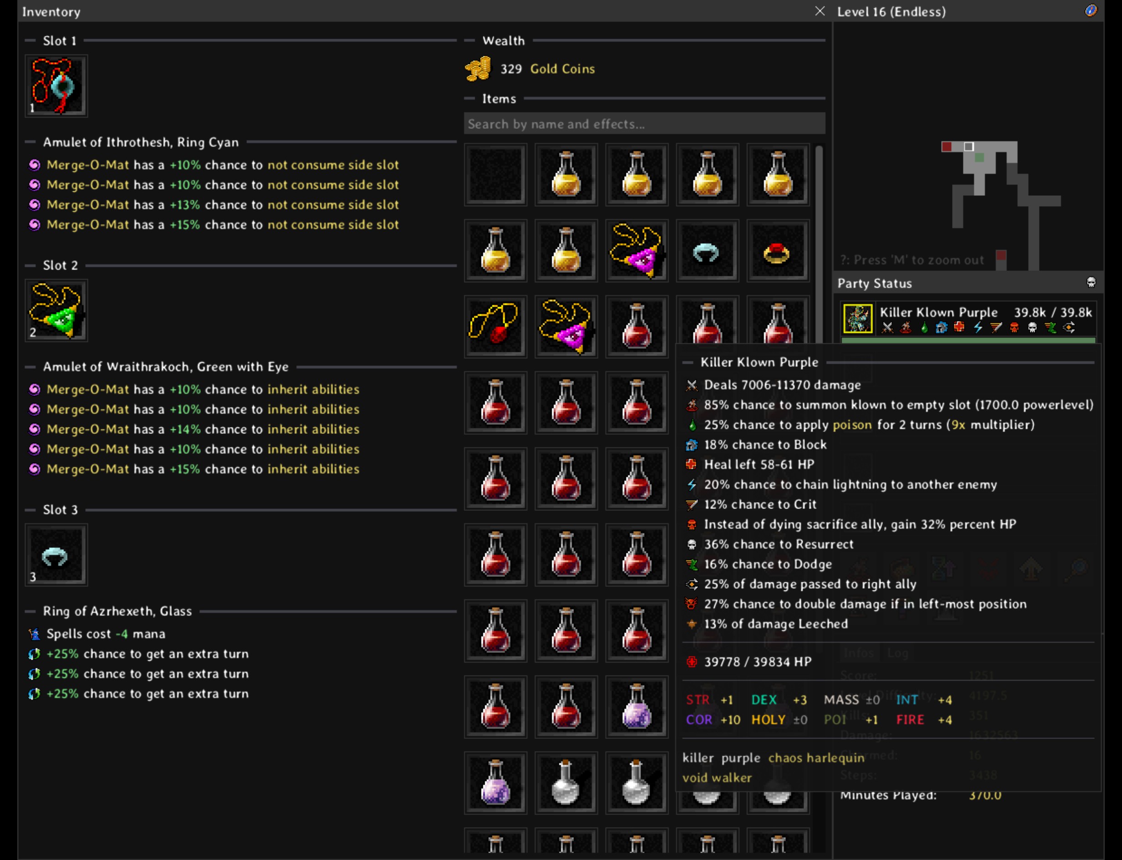1122x860 pixels.
Task: Click the green poison drop ability icon
Action: tap(924, 328)
